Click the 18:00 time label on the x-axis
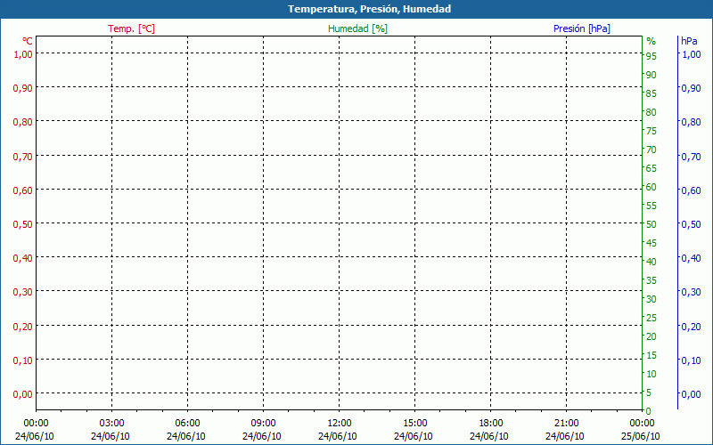Image resolution: width=713 pixels, height=445 pixels. pyautogui.click(x=490, y=424)
